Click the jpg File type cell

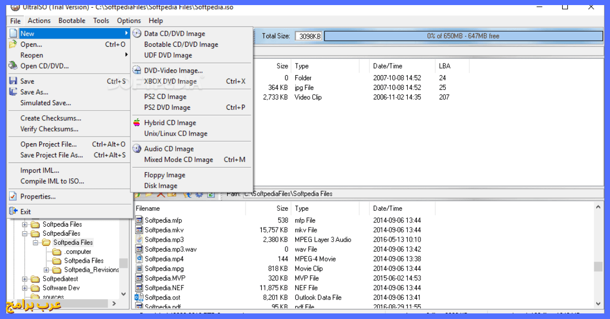click(x=304, y=87)
